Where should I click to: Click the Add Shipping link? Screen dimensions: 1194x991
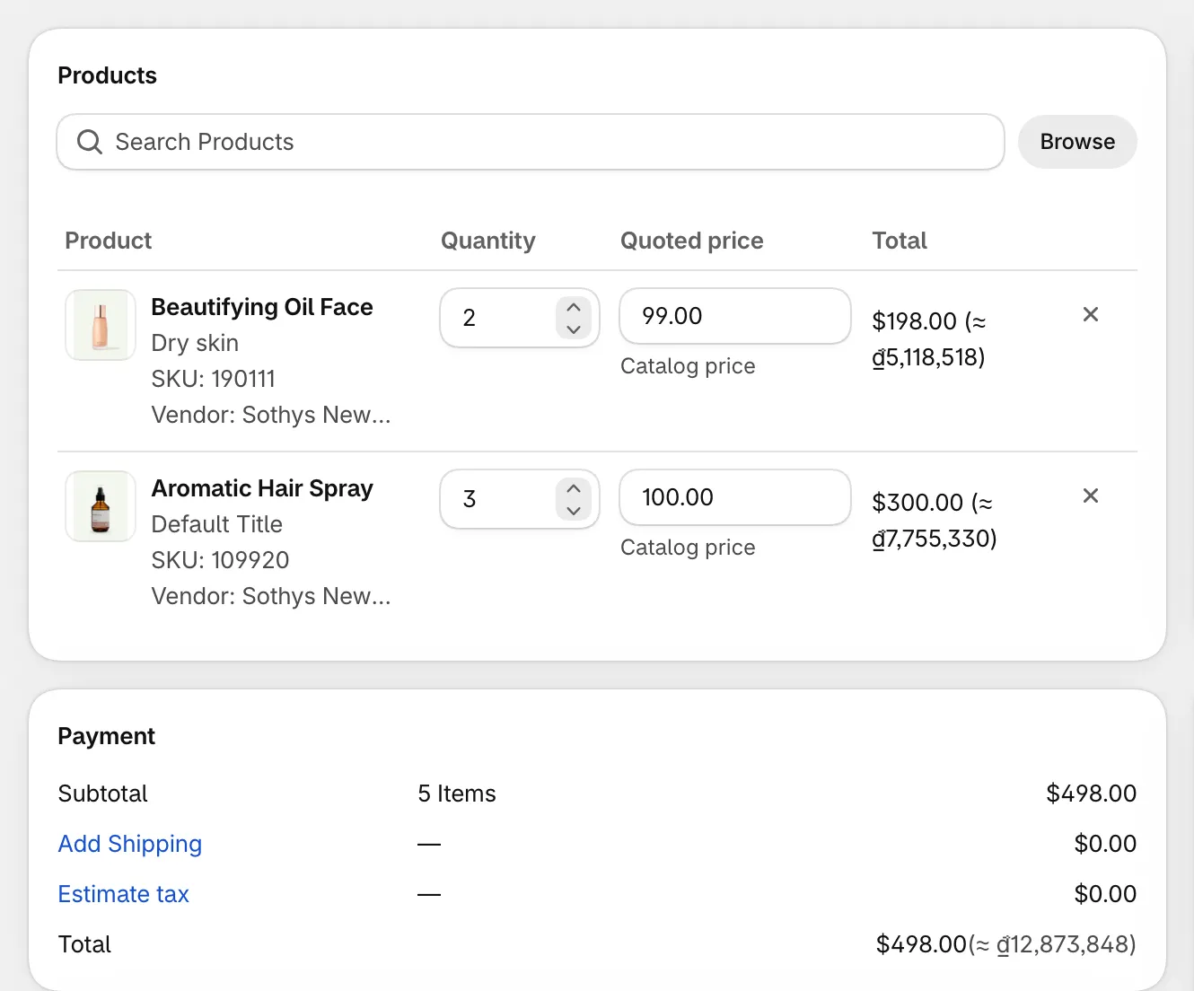(x=130, y=844)
